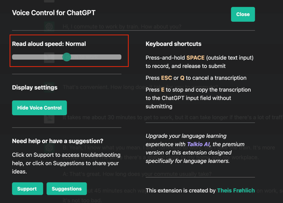Click the "Keyboard shortcuts" heading
Screen dimensions: 283x203
173,44
